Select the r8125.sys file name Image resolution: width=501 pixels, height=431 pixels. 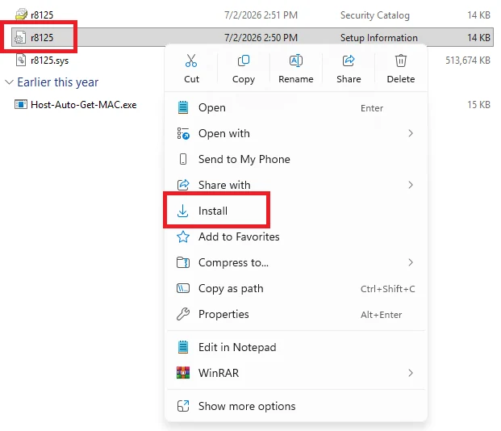[x=49, y=60]
